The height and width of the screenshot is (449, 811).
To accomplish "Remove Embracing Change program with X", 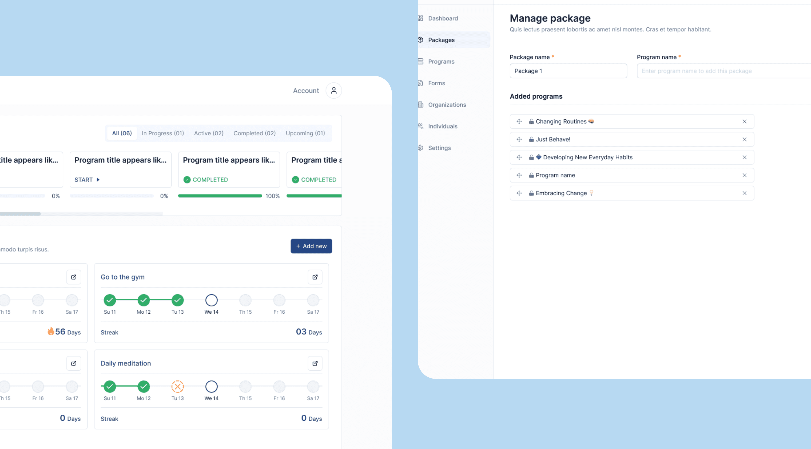I will [x=744, y=193].
